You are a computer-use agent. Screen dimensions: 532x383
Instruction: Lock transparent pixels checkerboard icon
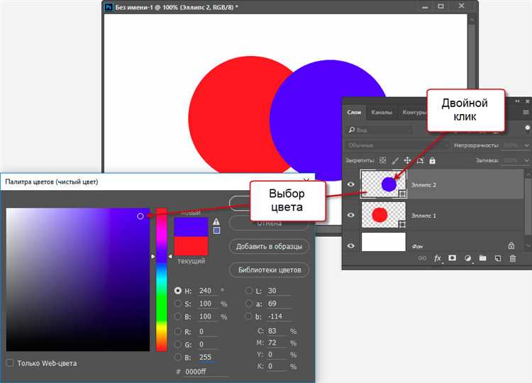[x=383, y=160]
